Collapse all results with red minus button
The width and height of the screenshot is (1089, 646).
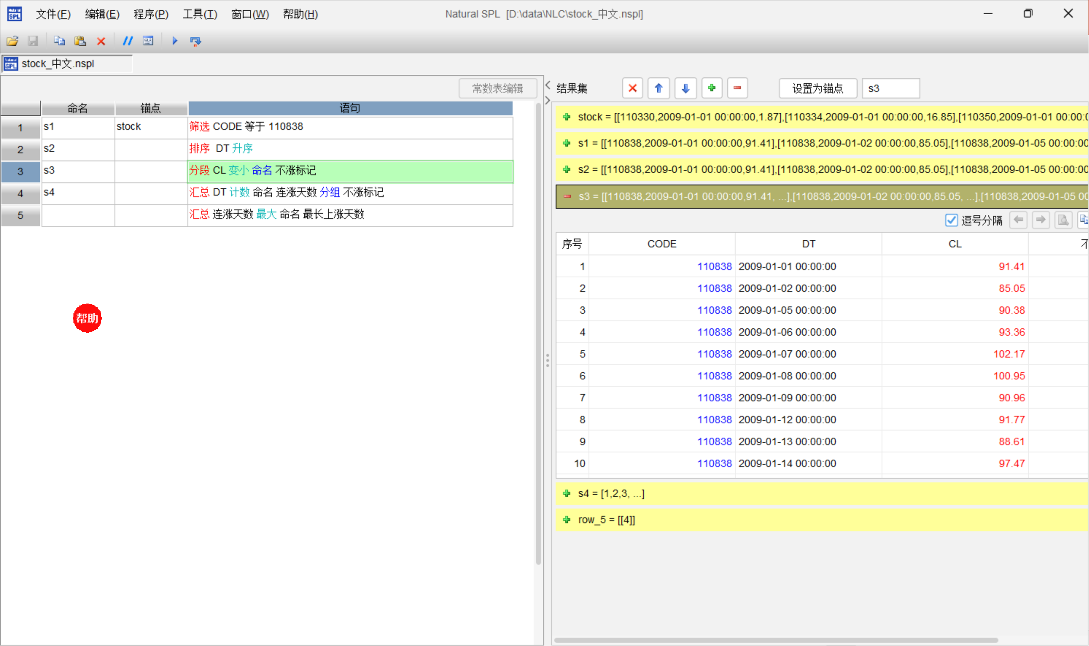738,88
